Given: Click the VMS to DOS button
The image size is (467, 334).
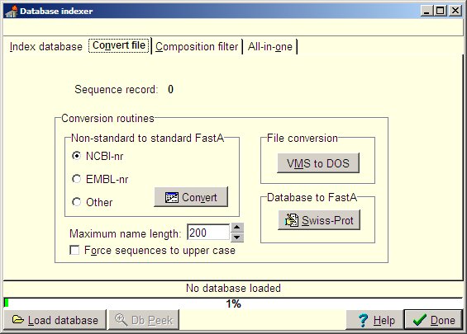Looking at the screenshot, I should coord(318,163).
